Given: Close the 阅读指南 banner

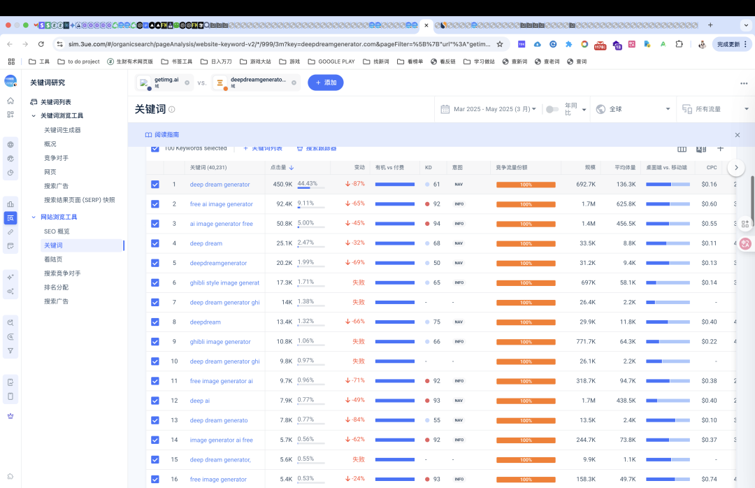Looking at the screenshot, I should click(x=738, y=135).
